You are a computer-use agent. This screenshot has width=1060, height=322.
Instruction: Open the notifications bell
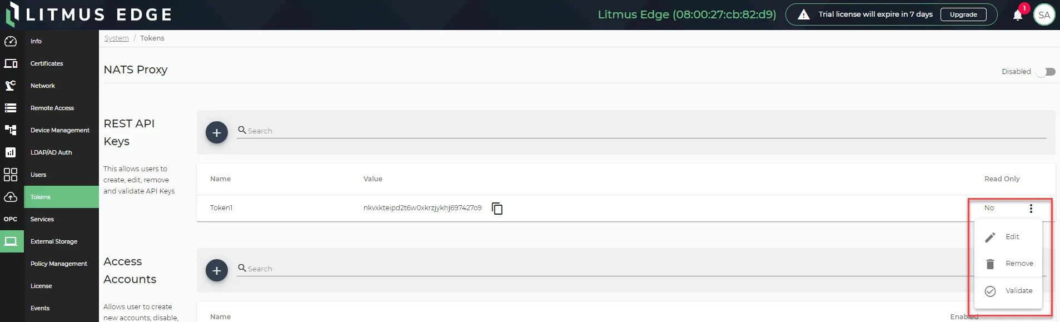tap(1018, 15)
